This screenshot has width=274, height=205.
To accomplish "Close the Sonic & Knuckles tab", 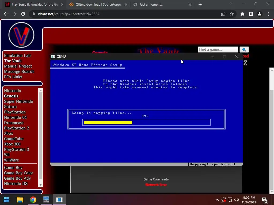I will pyautogui.click(x=62, y=5).
